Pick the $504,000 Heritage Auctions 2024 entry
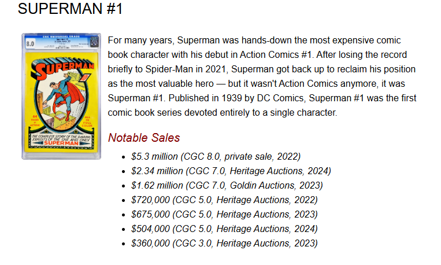This screenshot has width=441, height=265. pyautogui.click(x=224, y=229)
